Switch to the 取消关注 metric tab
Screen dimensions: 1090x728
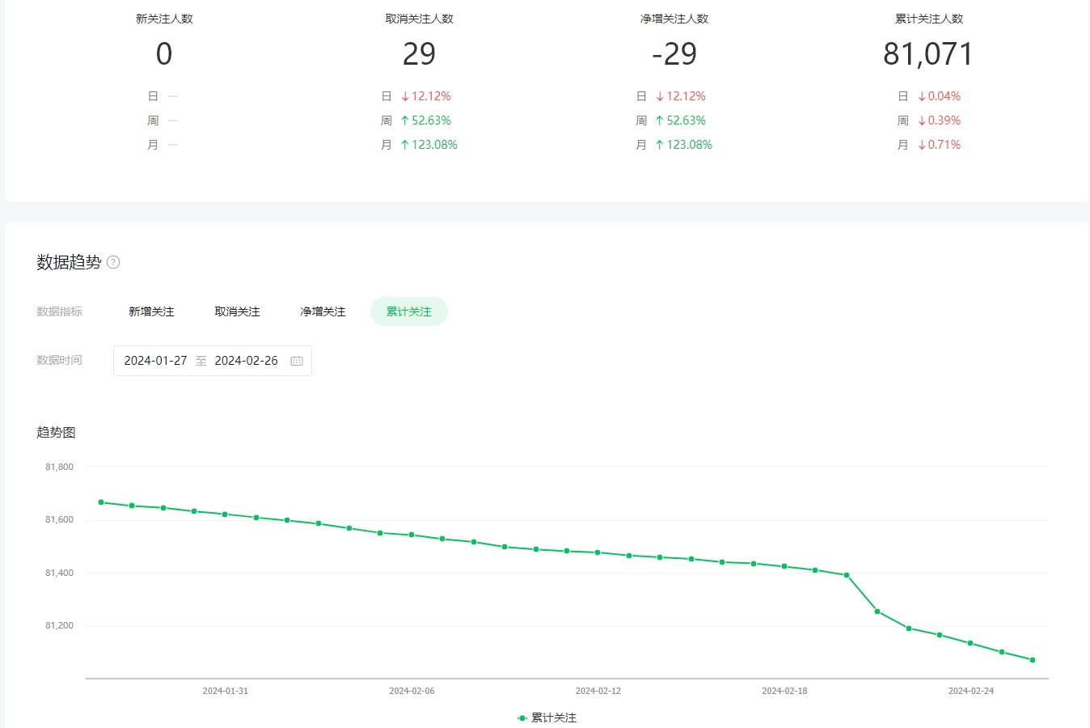click(x=237, y=311)
